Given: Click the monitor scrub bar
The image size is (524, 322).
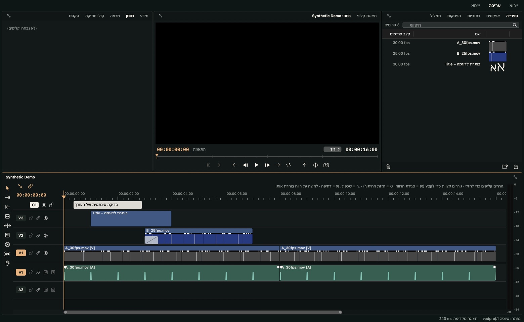Looking at the screenshot, I should coord(267,156).
